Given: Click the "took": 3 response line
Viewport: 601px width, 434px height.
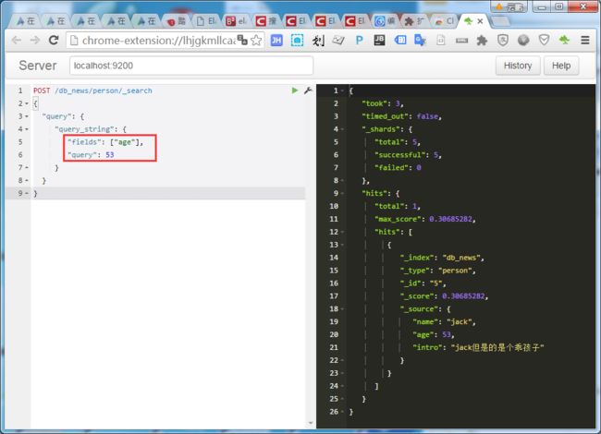Looking at the screenshot, I should point(383,103).
